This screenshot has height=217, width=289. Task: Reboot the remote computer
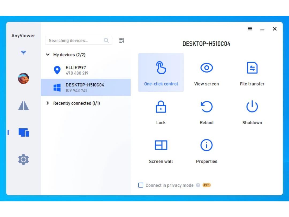point(206,113)
